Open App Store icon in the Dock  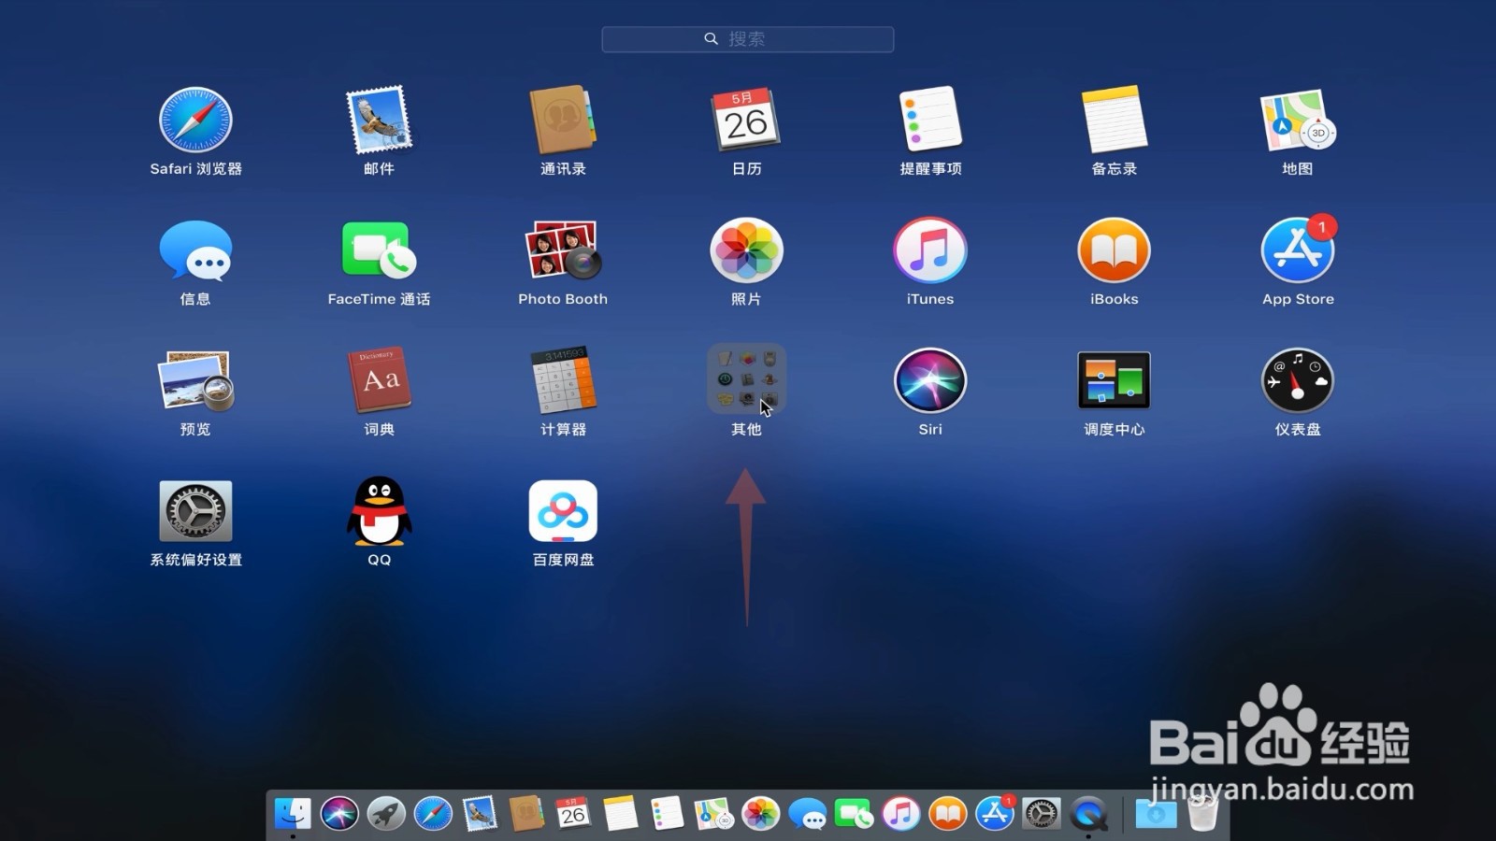(995, 813)
